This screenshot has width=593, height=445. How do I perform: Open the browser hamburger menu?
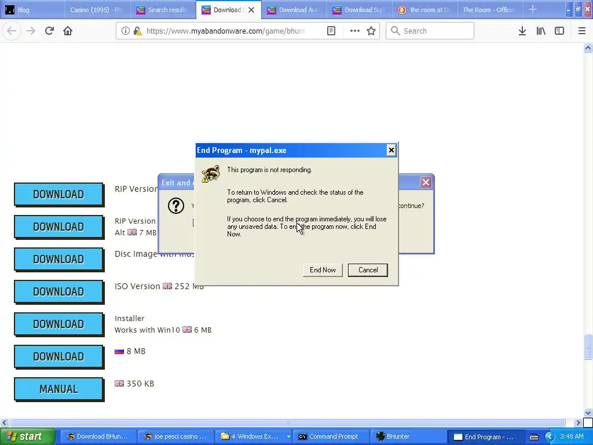point(581,31)
